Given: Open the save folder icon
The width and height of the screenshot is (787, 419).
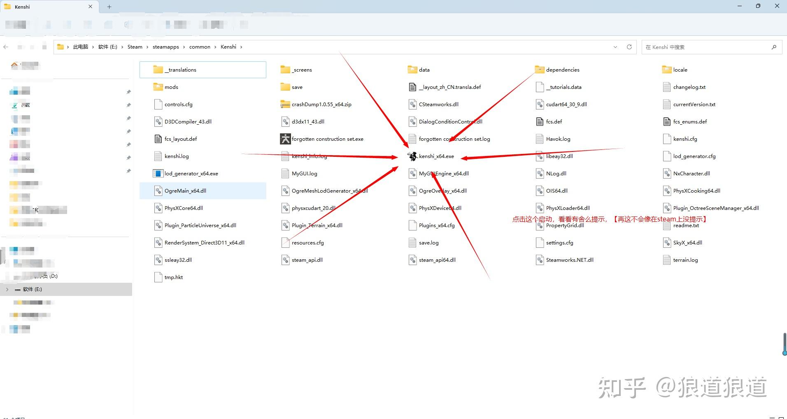Looking at the screenshot, I should coord(285,87).
